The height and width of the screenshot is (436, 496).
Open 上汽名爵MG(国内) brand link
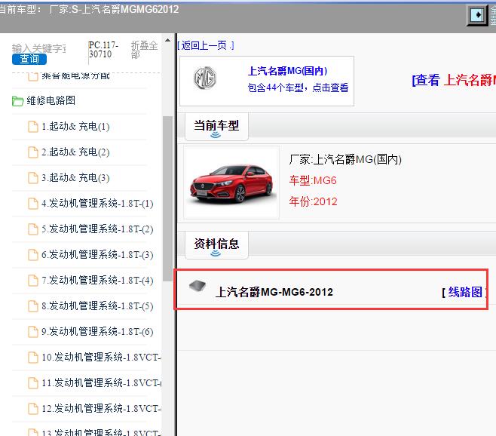(x=287, y=71)
